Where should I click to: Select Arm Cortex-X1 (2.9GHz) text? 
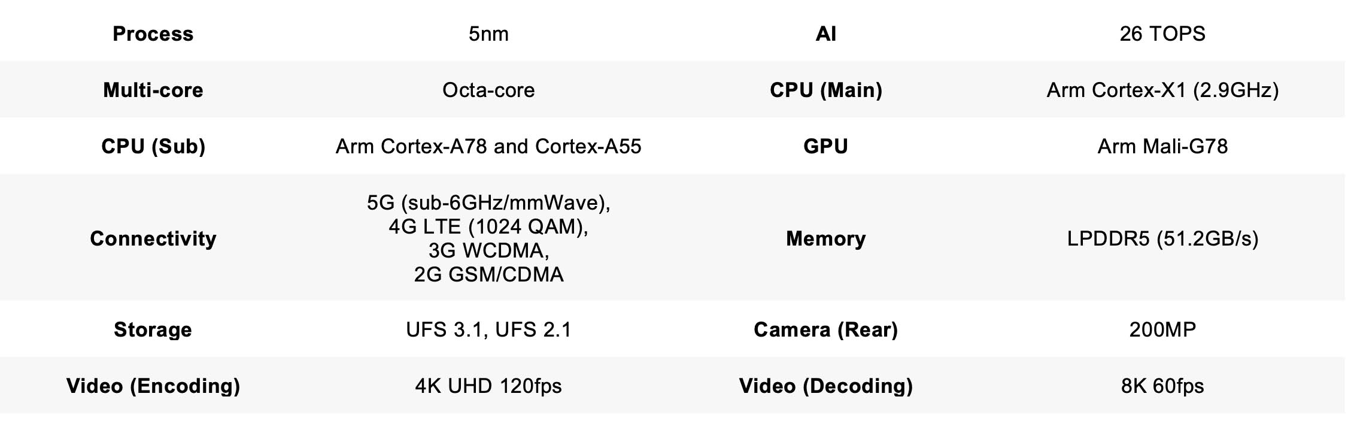(1162, 90)
